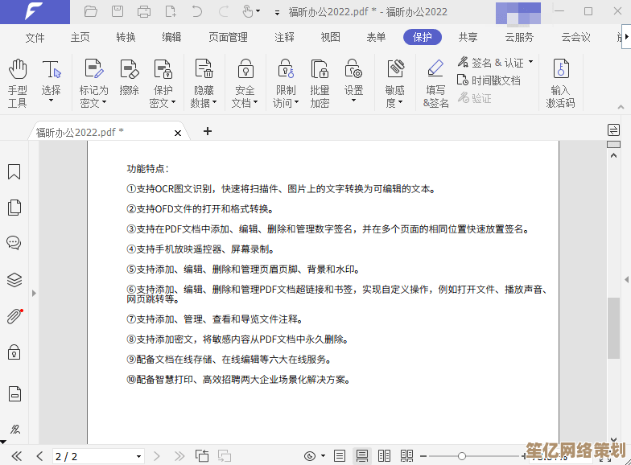This screenshot has width=631, height=465.
Task: Open the 文件 menu
Action: pyautogui.click(x=35, y=37)
